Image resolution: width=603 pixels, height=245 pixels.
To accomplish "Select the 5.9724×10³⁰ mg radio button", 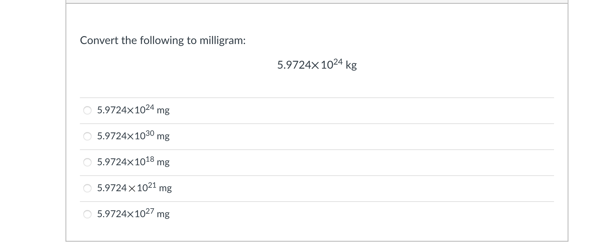I will click(x=87, y=136).
